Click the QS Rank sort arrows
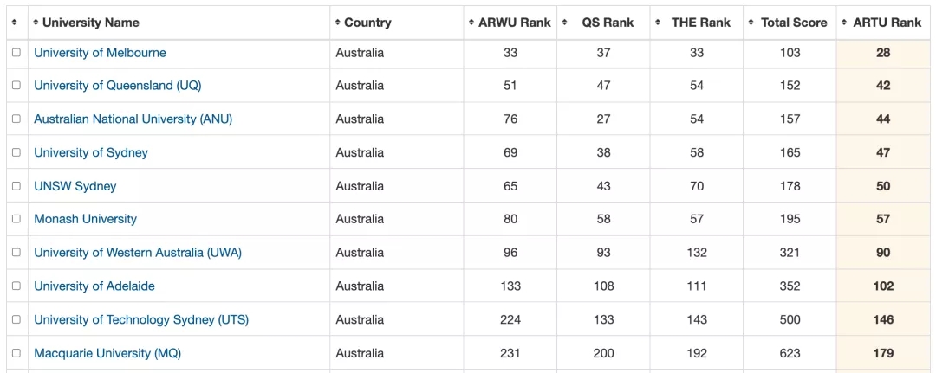The width and height of the screenshot is (936, 373). (565, 23)
